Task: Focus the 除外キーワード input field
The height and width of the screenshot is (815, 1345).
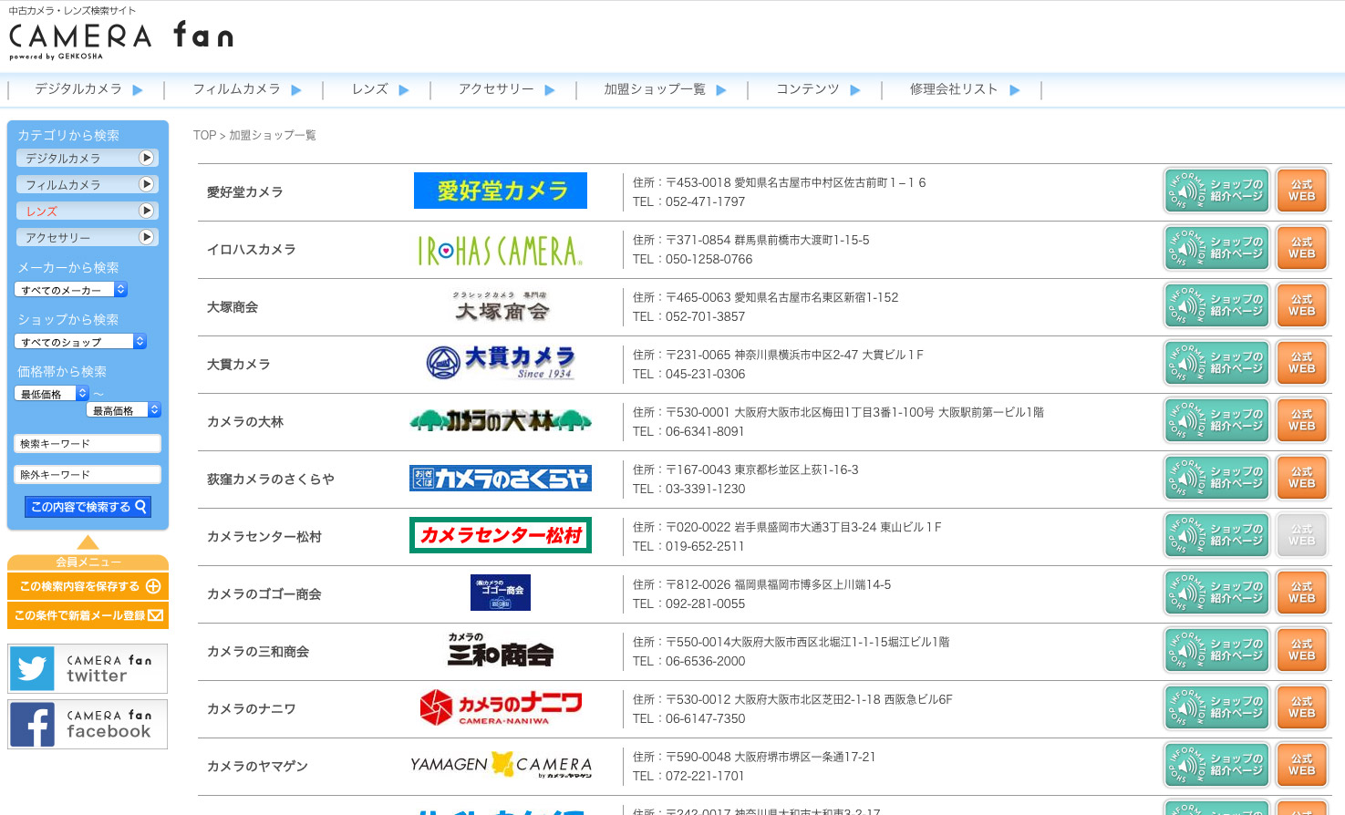Action: click(88, 475)
